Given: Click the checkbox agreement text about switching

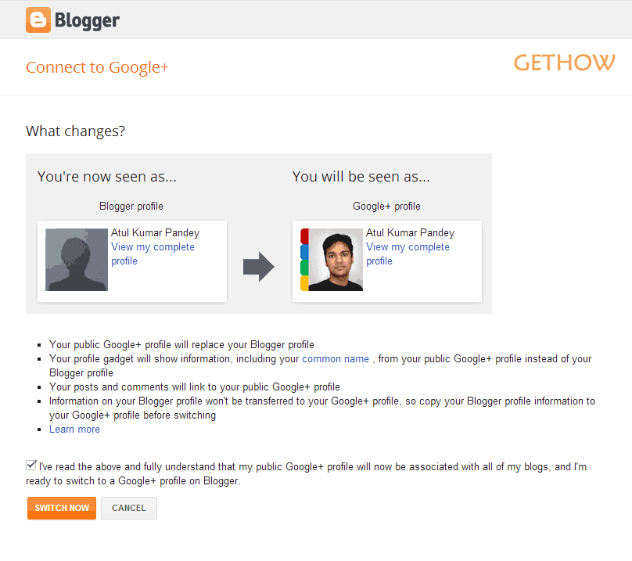Looking at the screenshot, I should pyautogui.click(x=307, y=474).
